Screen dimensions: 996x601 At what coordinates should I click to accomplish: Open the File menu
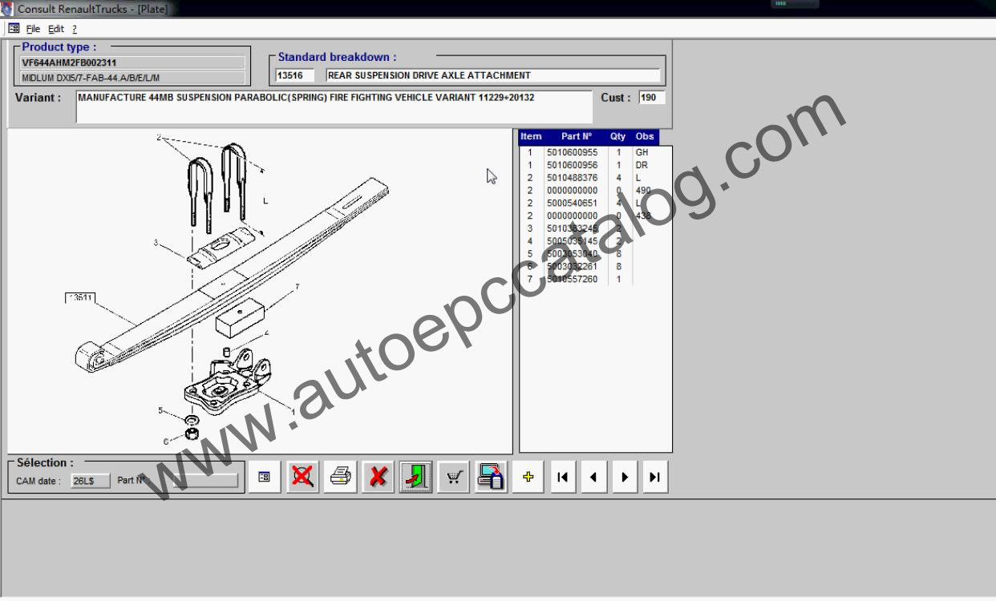coord(33,29)
